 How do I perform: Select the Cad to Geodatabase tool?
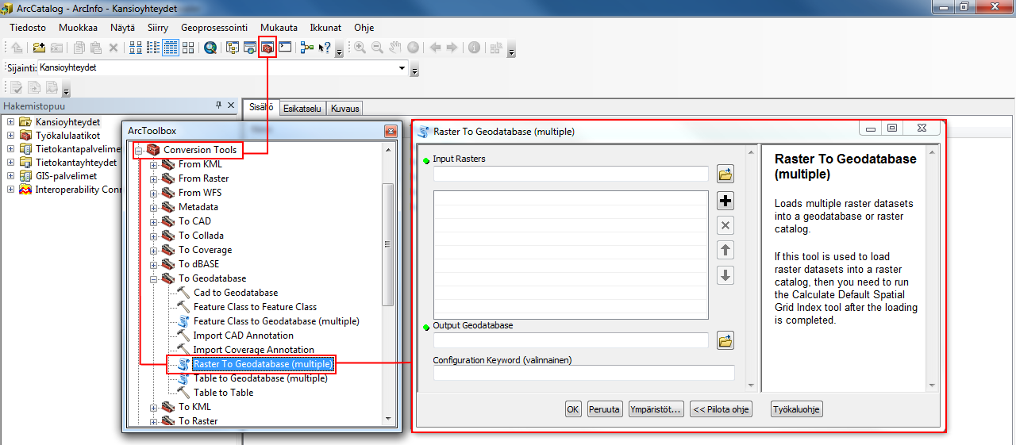pos(236,293)
